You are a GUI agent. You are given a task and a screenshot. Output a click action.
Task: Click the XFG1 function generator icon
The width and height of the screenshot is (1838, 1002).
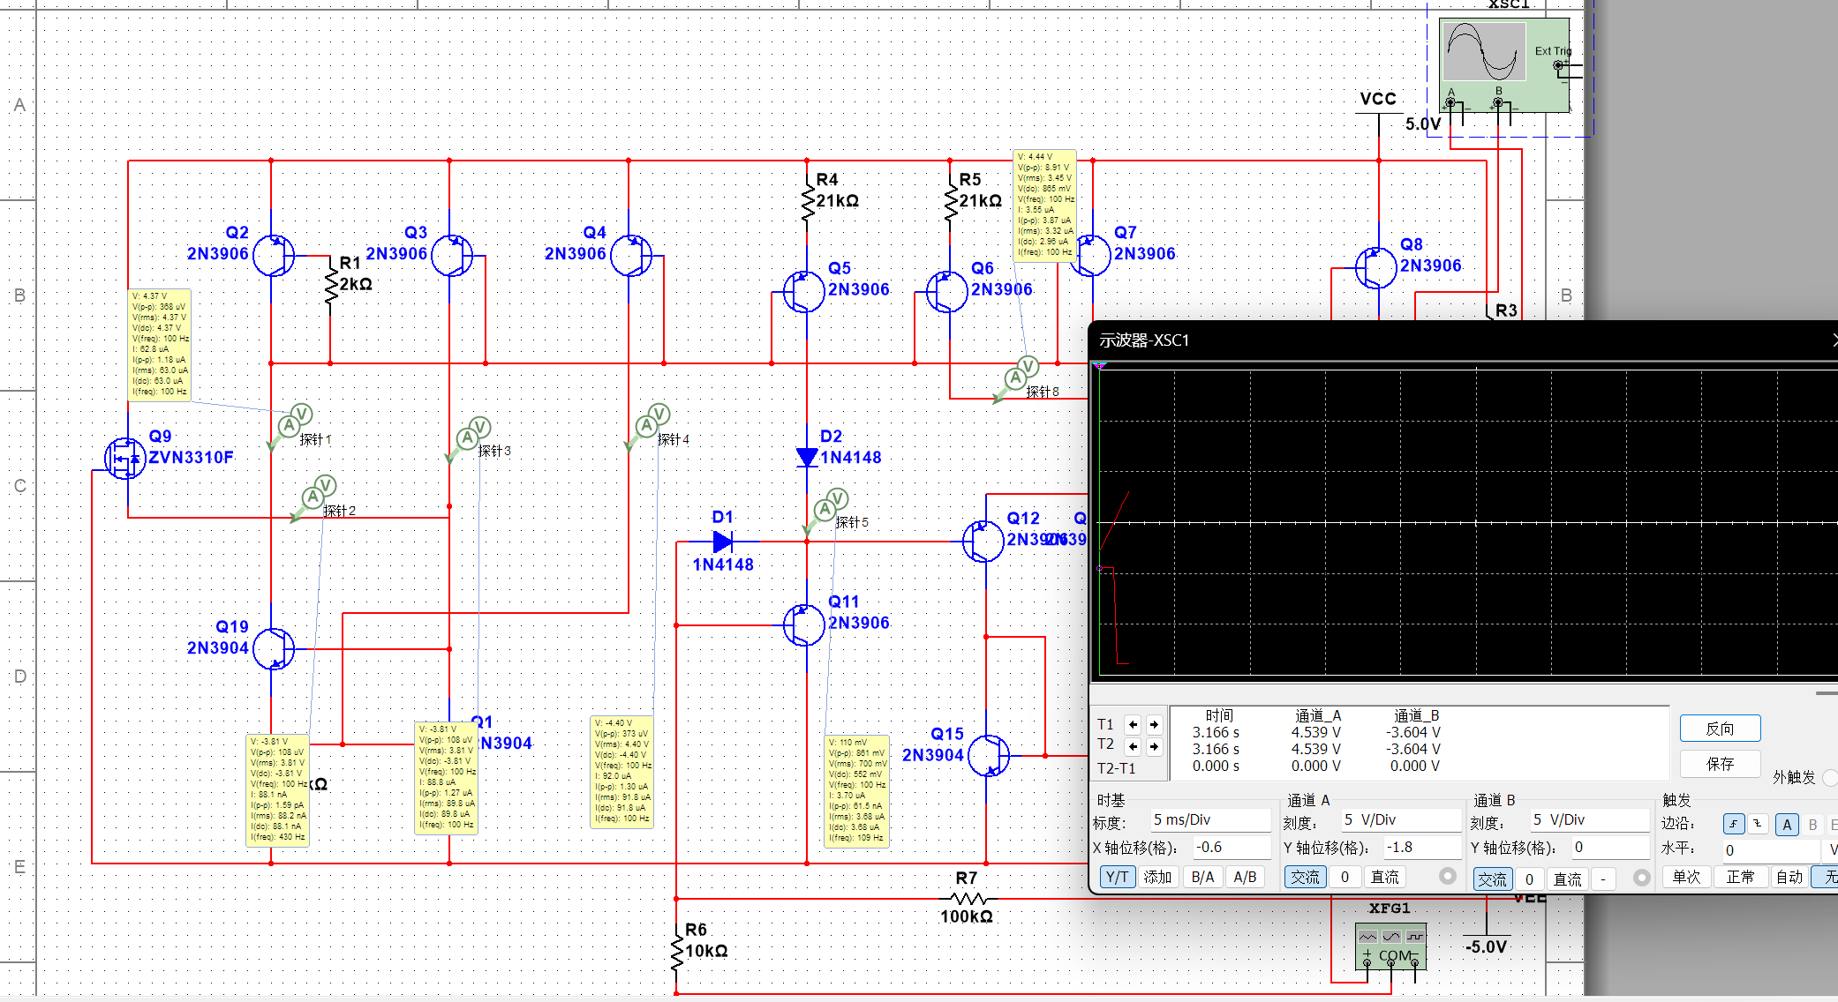[1390, 946]
